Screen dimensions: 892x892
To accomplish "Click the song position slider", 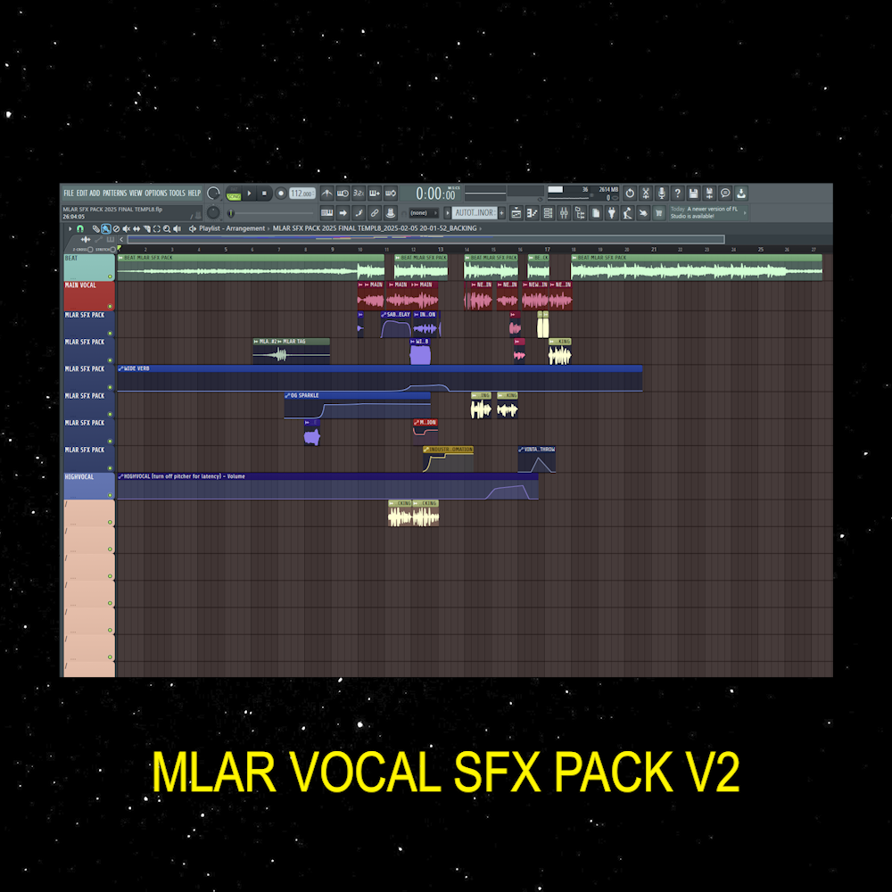I will point(271,213).
